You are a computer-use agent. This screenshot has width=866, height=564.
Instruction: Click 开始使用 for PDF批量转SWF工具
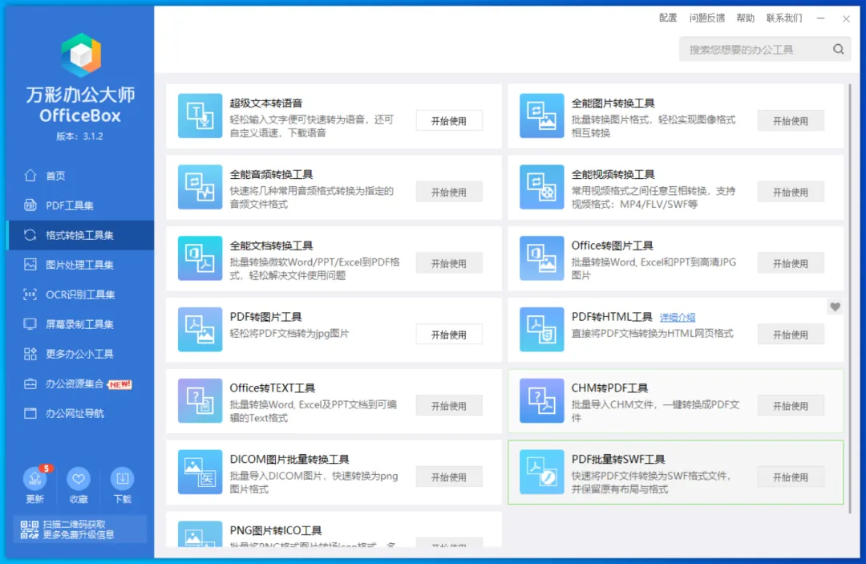[791, 477]
